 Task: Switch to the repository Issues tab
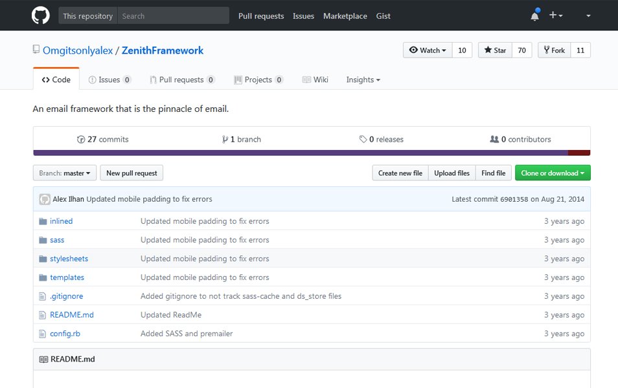click(x=109, y=80)
